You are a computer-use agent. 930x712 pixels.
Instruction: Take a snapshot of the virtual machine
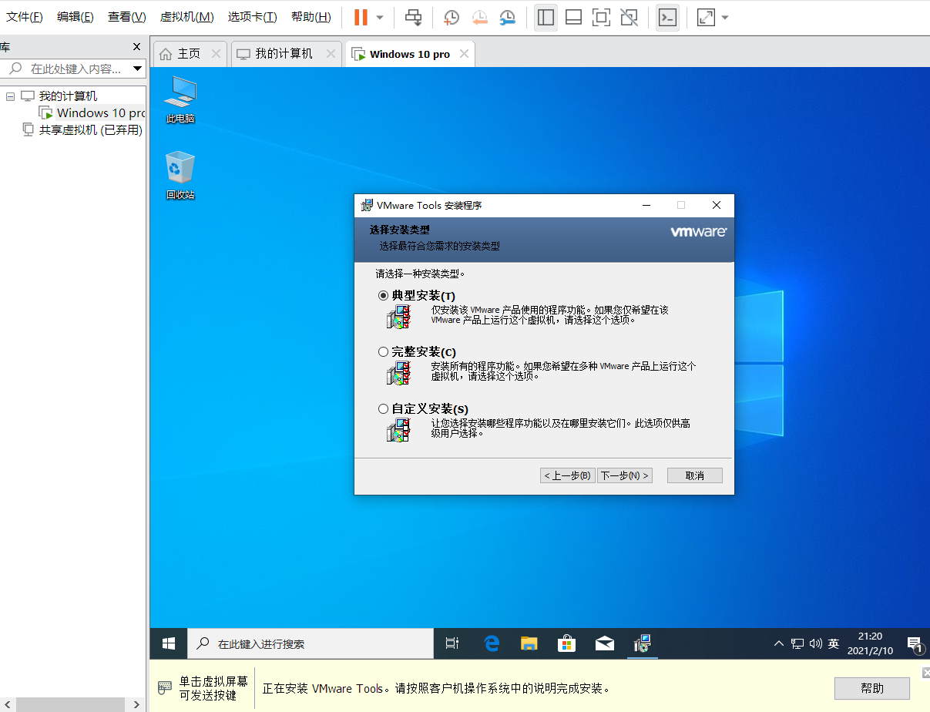pos(452,17)
